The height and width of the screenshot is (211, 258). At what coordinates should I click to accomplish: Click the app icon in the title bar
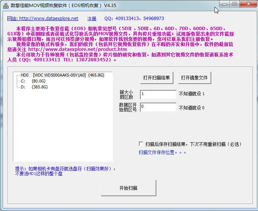tap(6, 6)
